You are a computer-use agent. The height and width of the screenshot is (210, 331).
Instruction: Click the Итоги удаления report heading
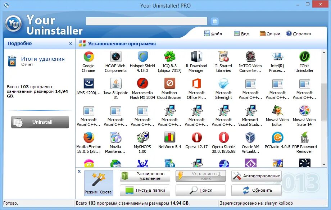43,59
